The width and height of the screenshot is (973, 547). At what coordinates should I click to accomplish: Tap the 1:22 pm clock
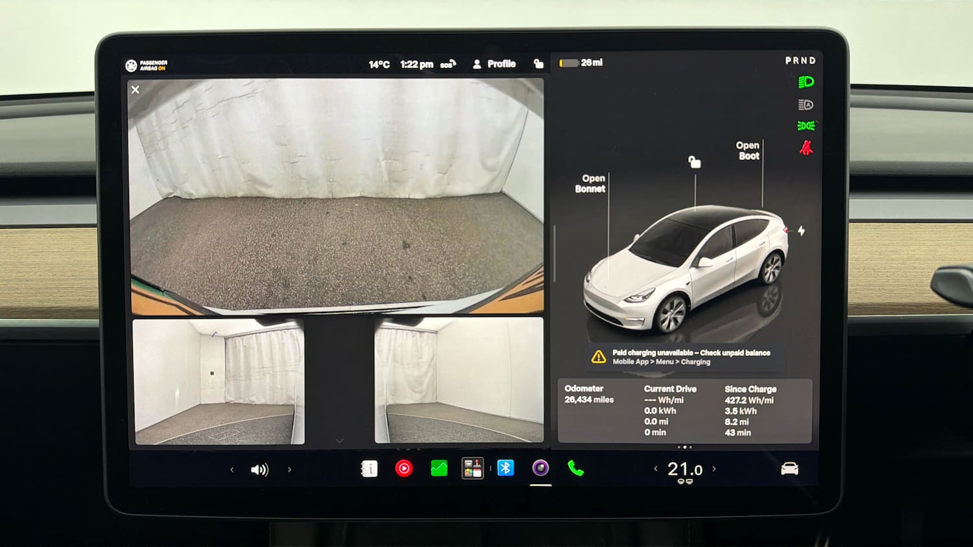pos(416,64)
